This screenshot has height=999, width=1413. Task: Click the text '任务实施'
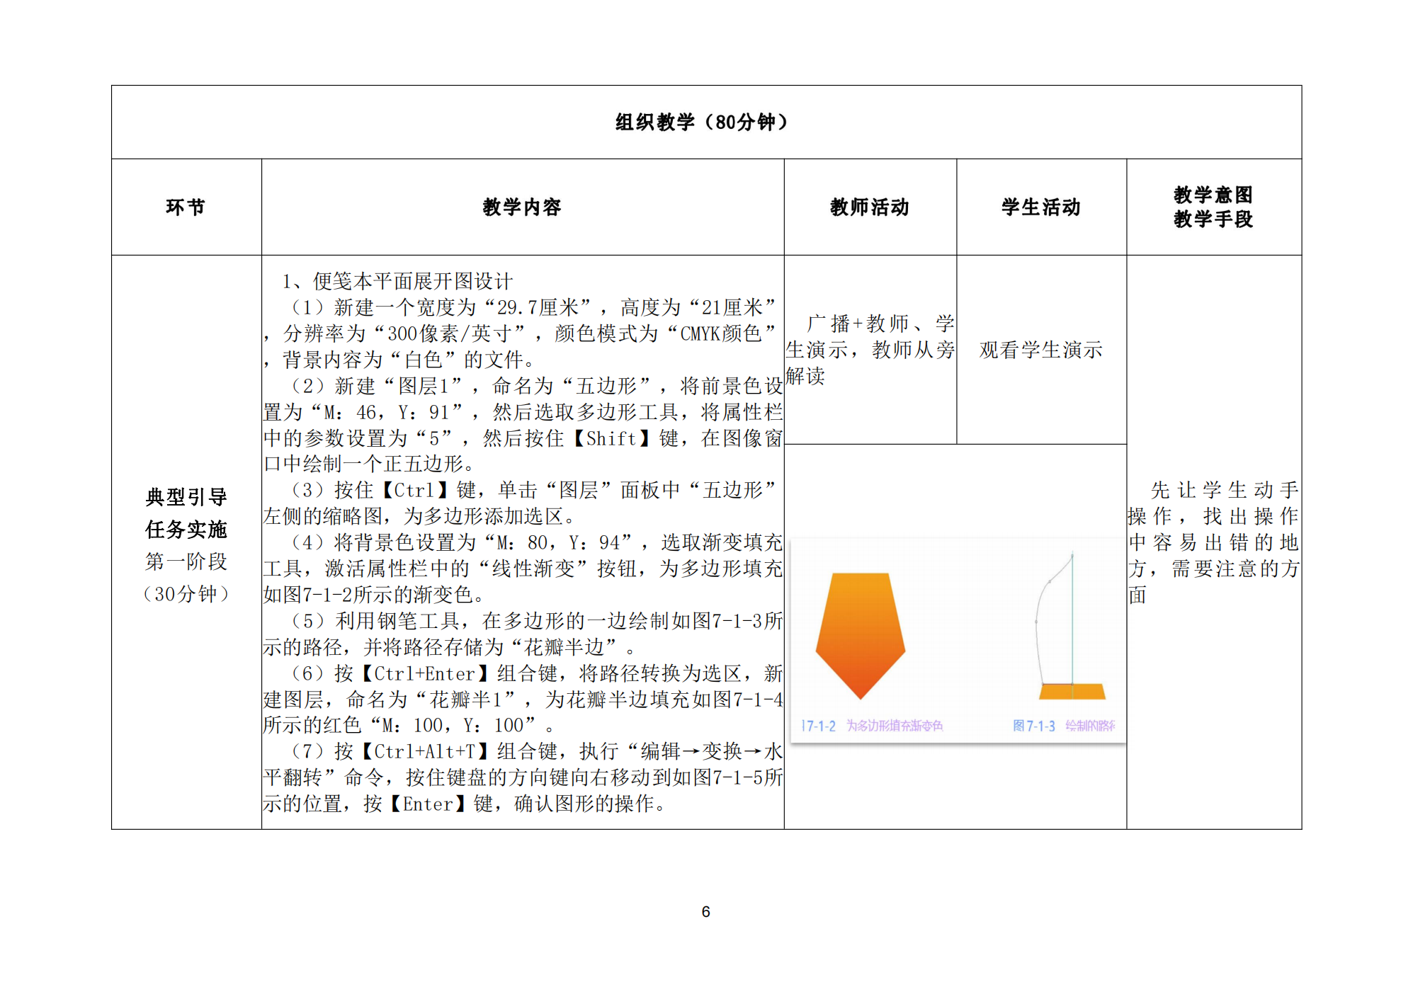pos(186,529)
